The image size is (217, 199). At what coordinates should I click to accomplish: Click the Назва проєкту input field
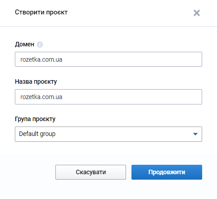[x=108, y=97]
